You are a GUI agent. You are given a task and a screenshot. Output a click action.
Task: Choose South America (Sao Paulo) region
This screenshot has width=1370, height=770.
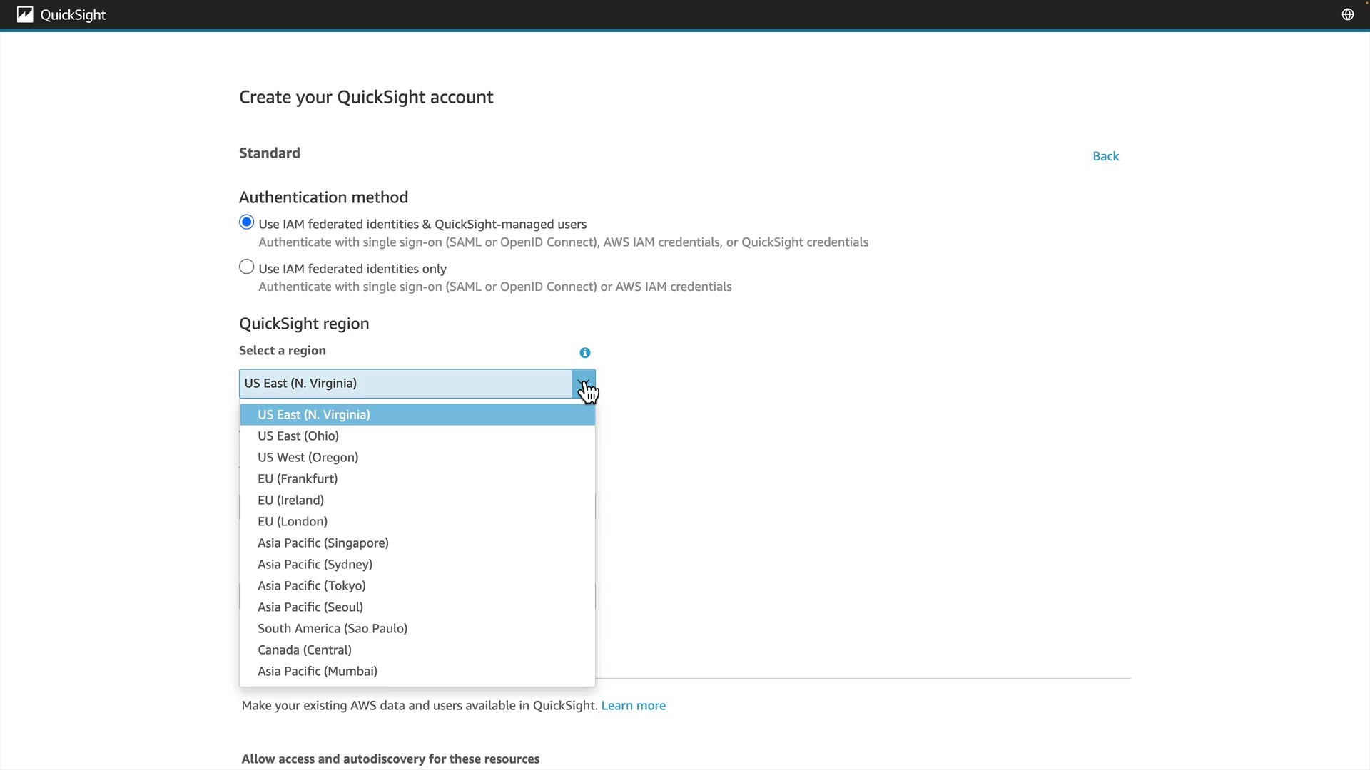tap(333, 629)
